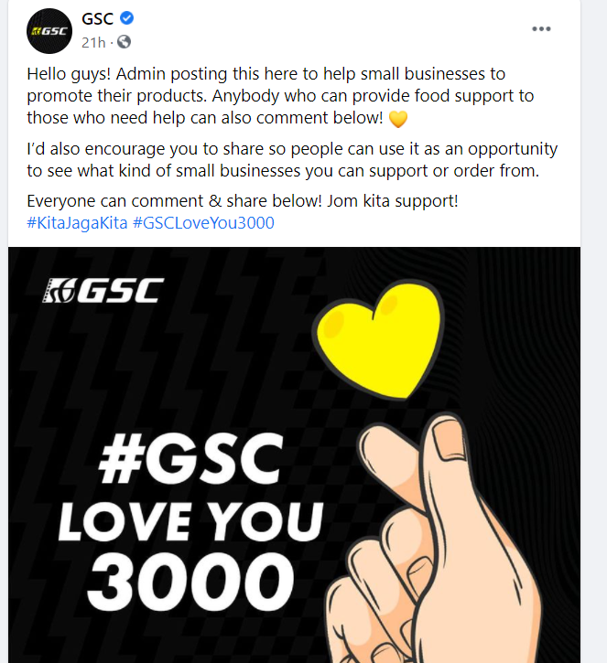This screenshot has height=663, width=607.
Task: Click the "#GSC" headline in the image
Action: pos(190,459)
